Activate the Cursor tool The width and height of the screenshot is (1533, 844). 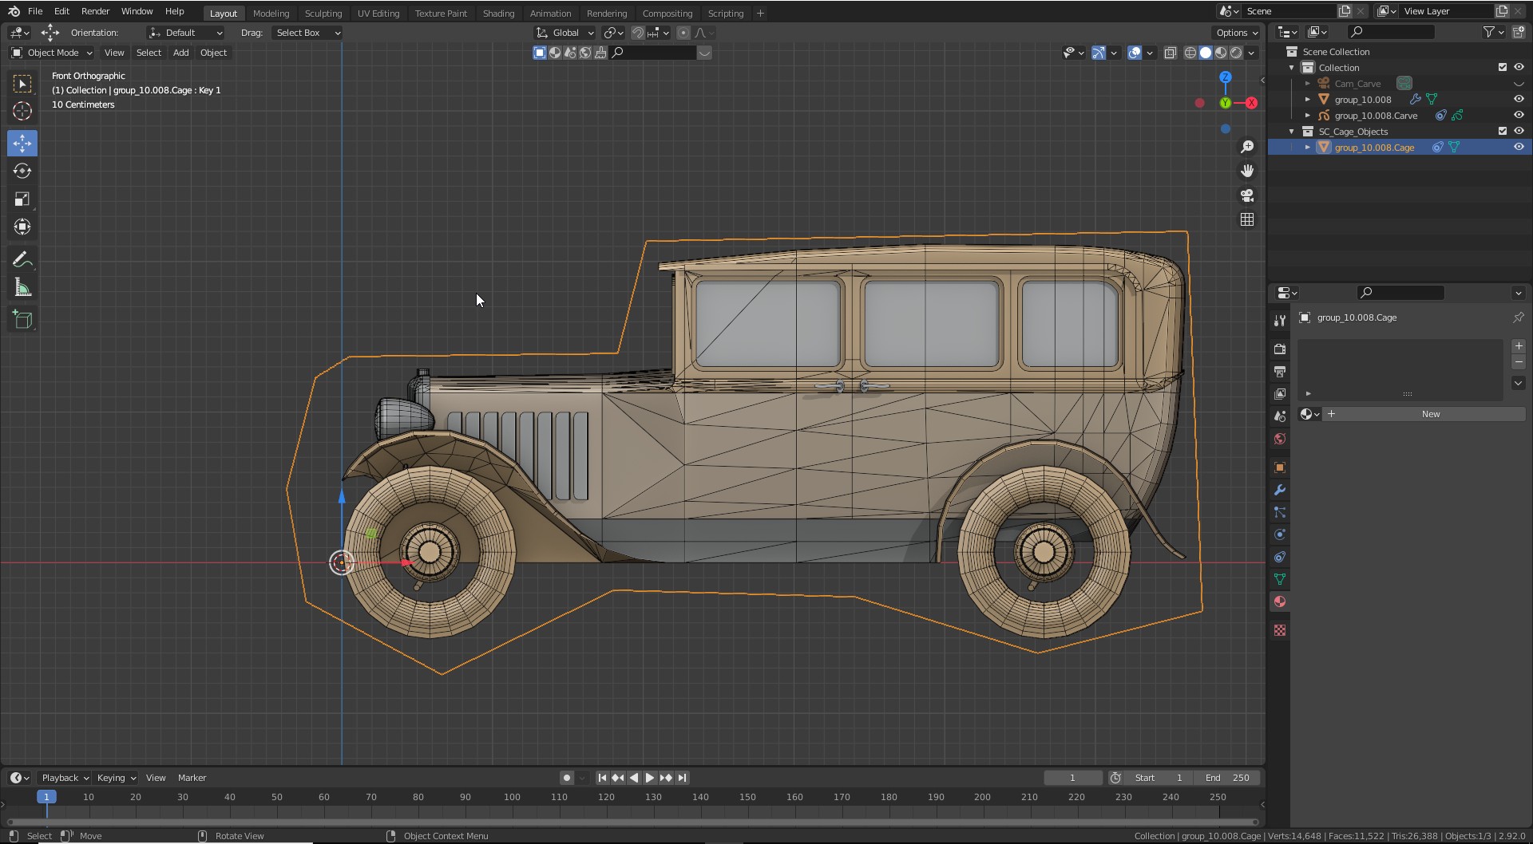22,112
